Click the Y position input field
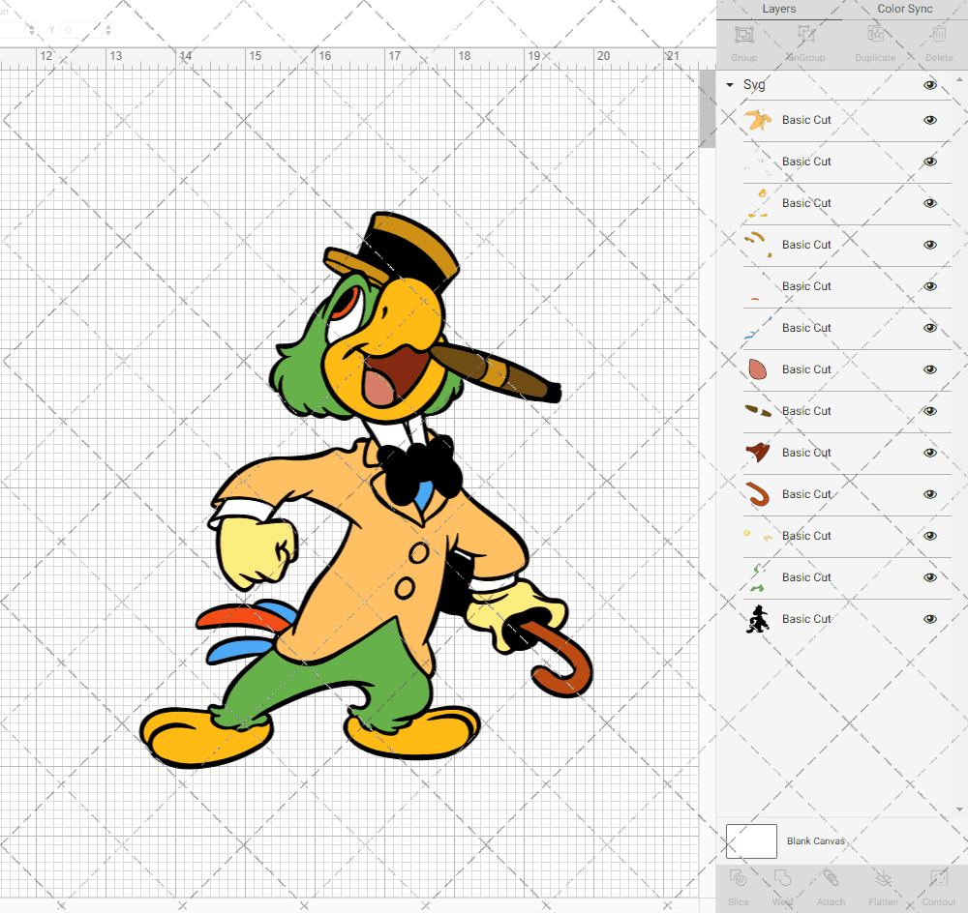The height and width of the screenshot is (913, 968). (x=82, y=30)
